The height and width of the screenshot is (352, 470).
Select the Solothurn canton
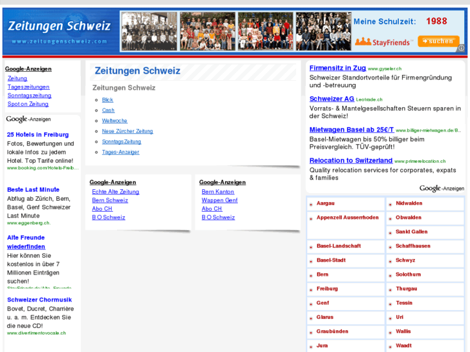pyautogui.click(x=408, y=274)
